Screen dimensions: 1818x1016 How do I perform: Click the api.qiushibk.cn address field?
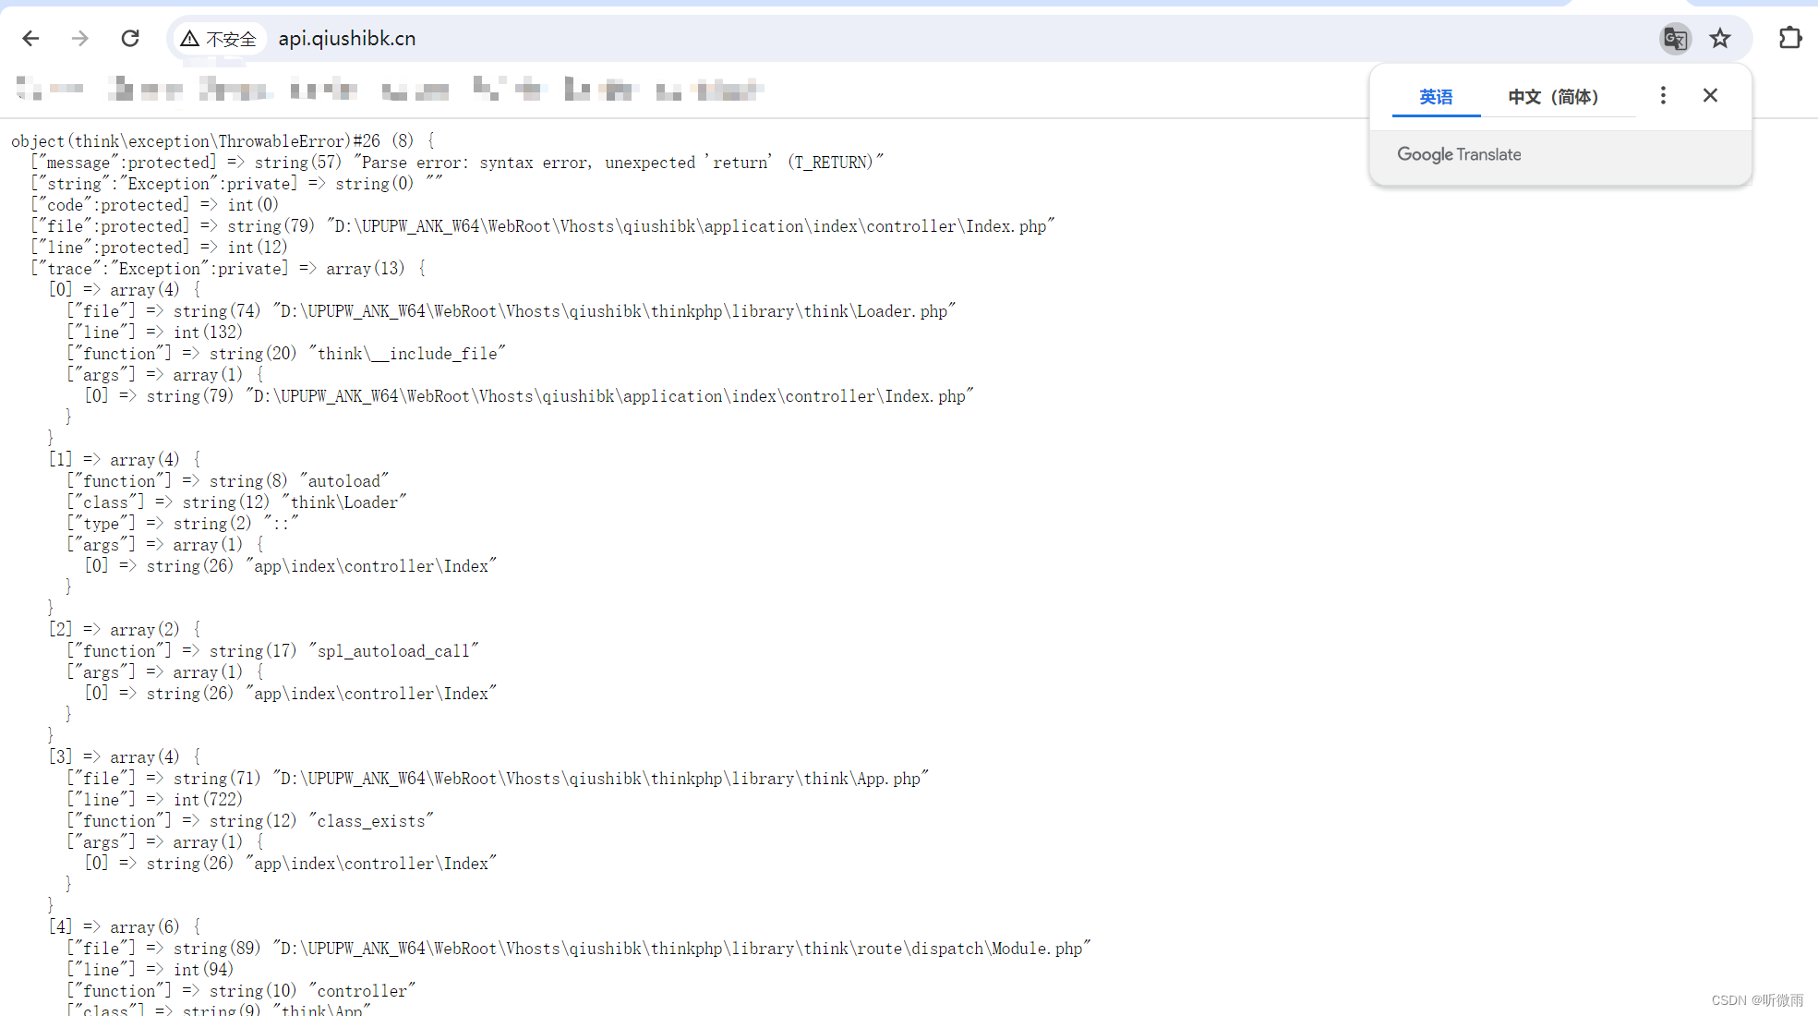point(347,39)
